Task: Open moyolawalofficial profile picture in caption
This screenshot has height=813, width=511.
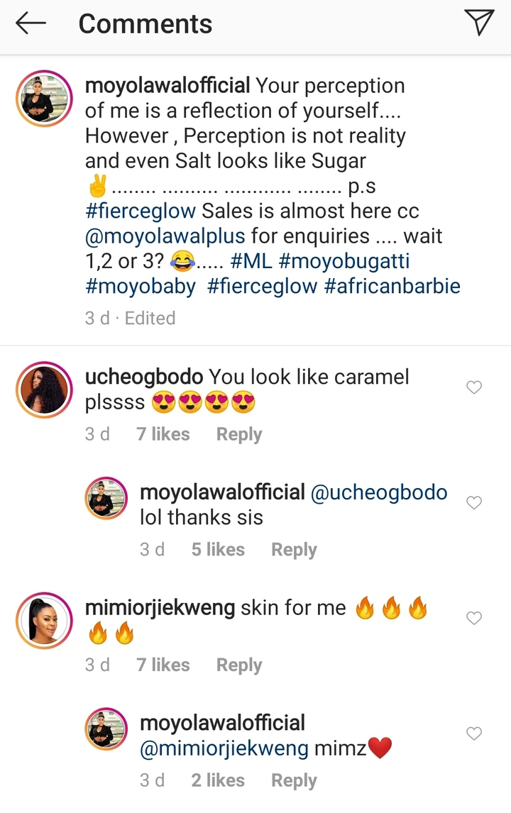Action: [44, 99]
